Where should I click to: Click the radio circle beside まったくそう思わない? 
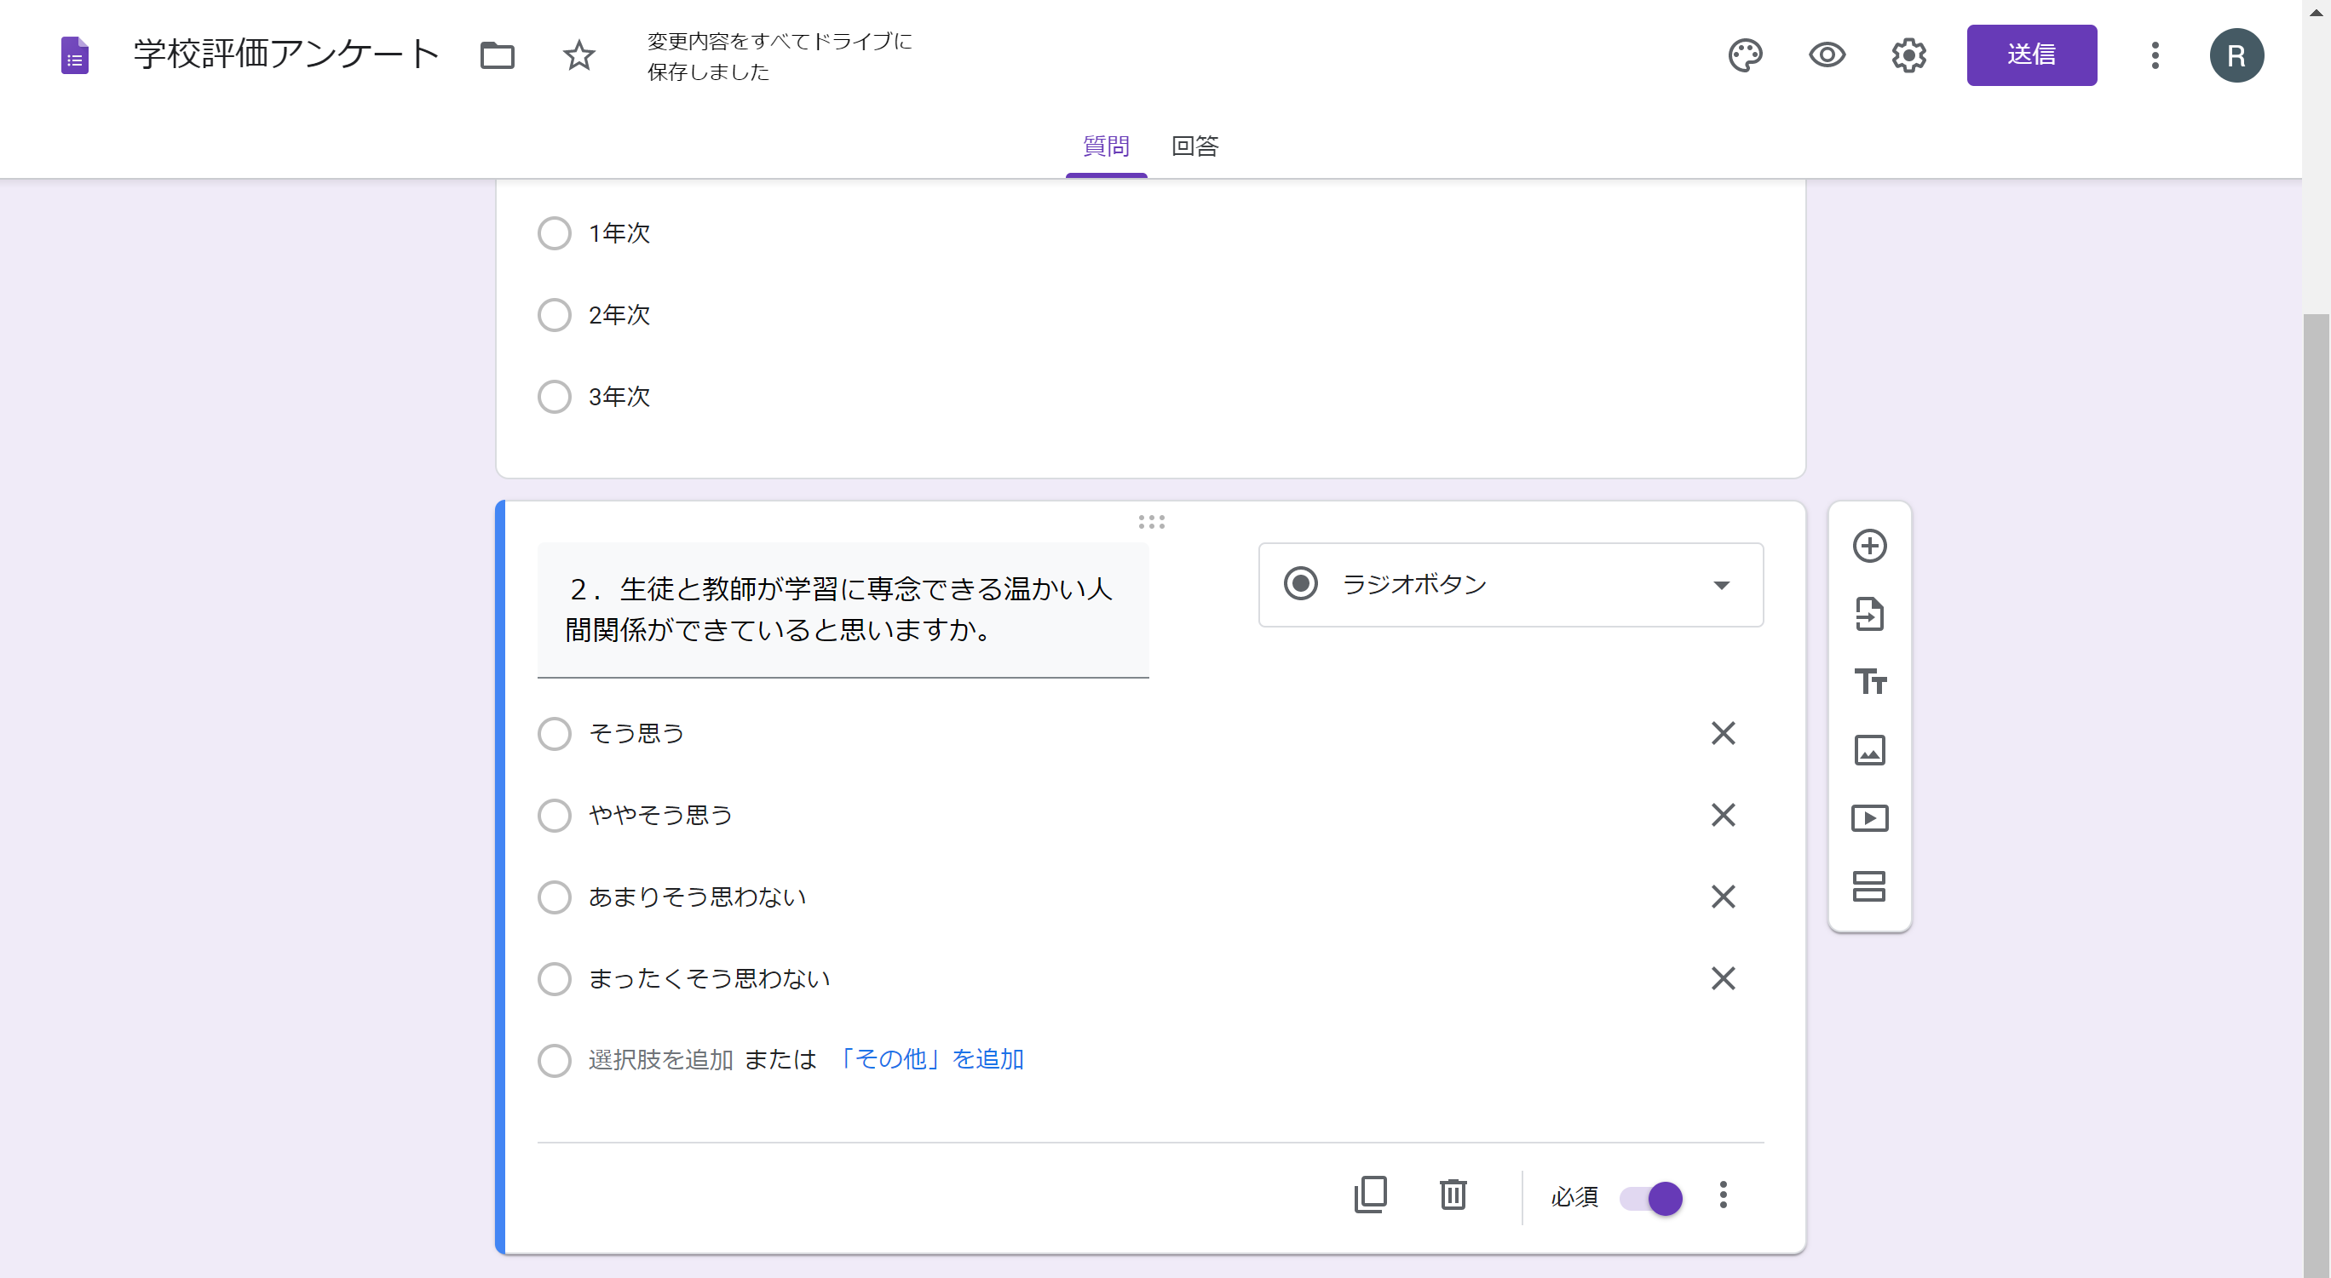click(554, 978)
